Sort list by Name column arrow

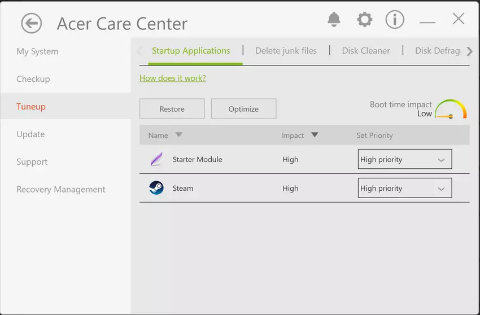click(178, 135)
